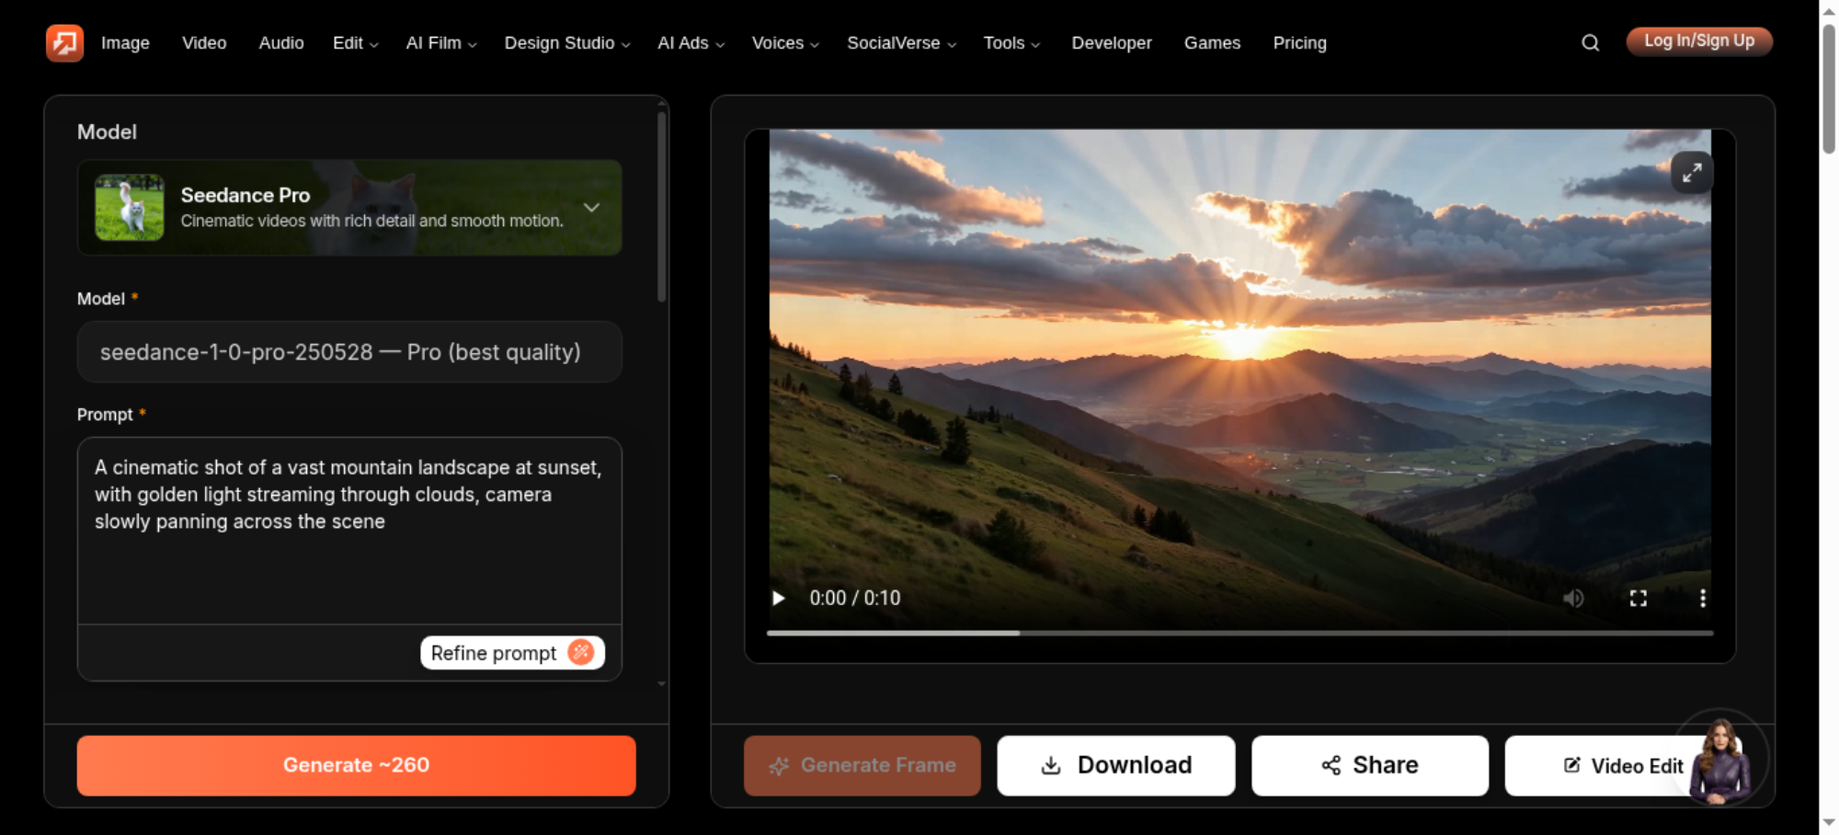1839x835 pixels.
Task: Open the Developer page
Action: (x=1111, y=43)
